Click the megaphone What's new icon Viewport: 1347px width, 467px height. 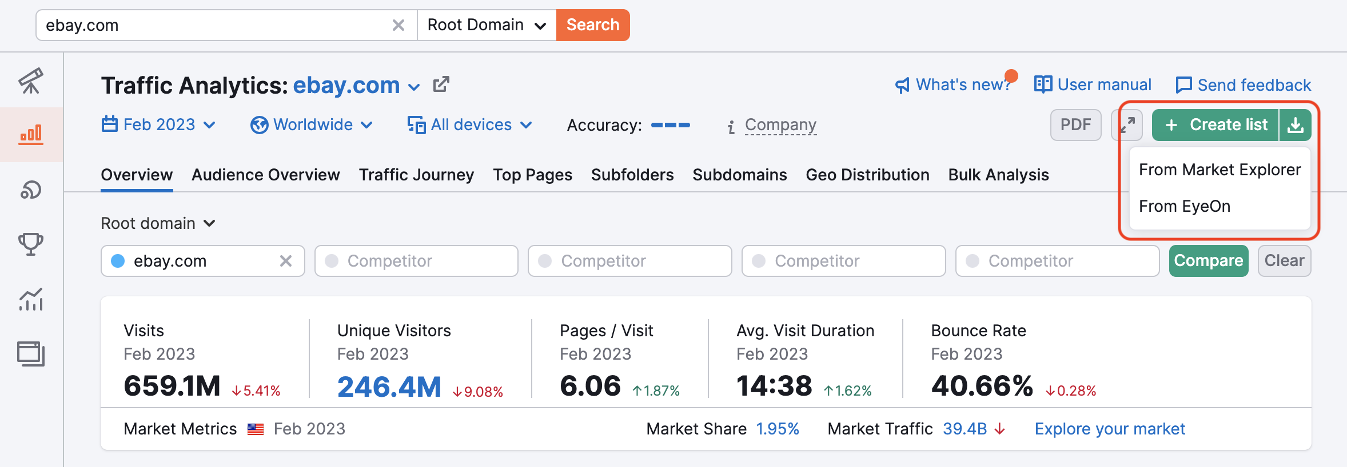click(902, 86)
